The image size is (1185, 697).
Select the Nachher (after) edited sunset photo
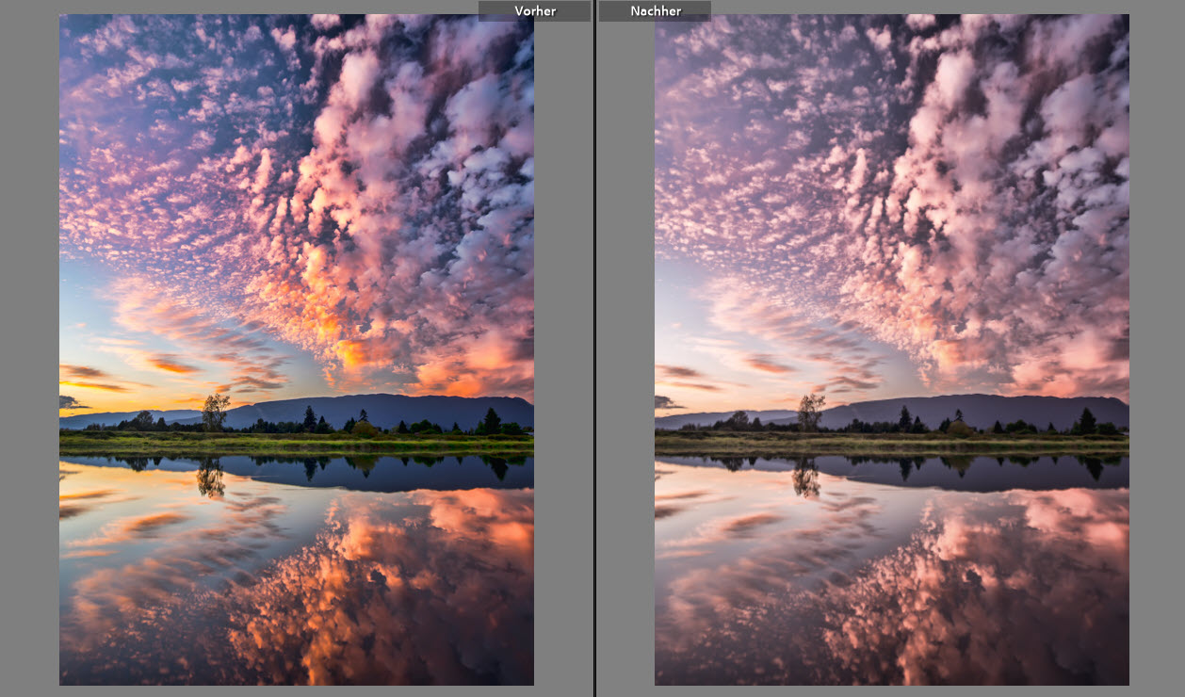(892, 349)
